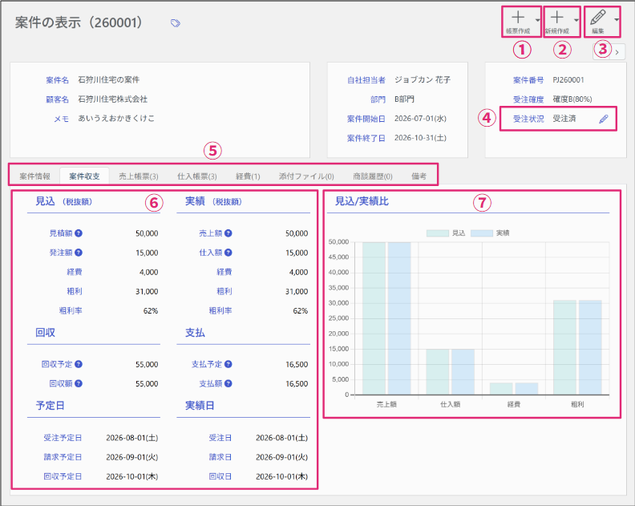The width and height of the screenshot is (635, 506).
Task: Click the 見込/実績比 chart heading
Action: 362,201
